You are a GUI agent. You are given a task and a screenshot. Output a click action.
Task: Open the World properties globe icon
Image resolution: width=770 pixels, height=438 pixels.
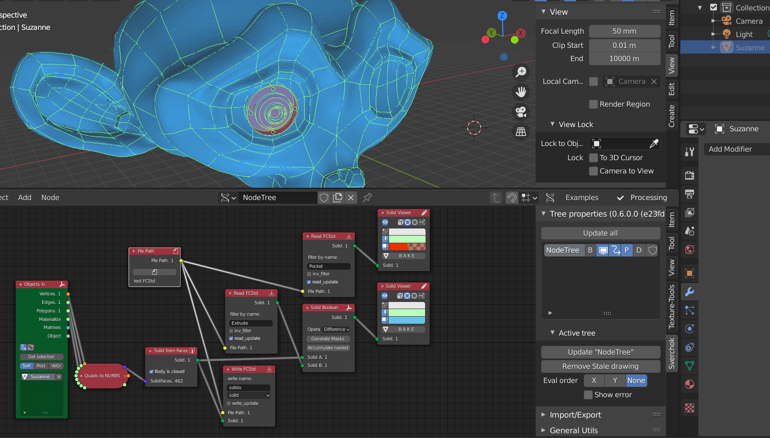pos(689,249)
